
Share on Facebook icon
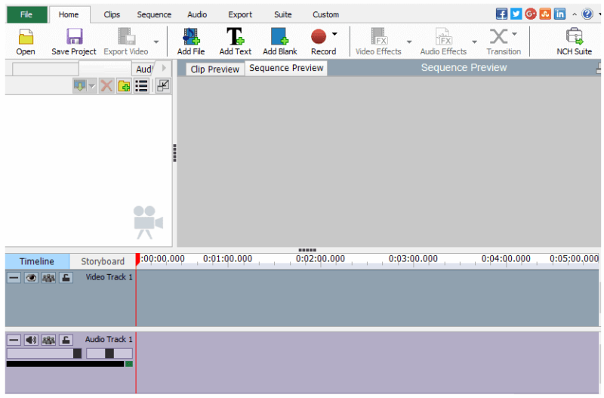[501, 14]
